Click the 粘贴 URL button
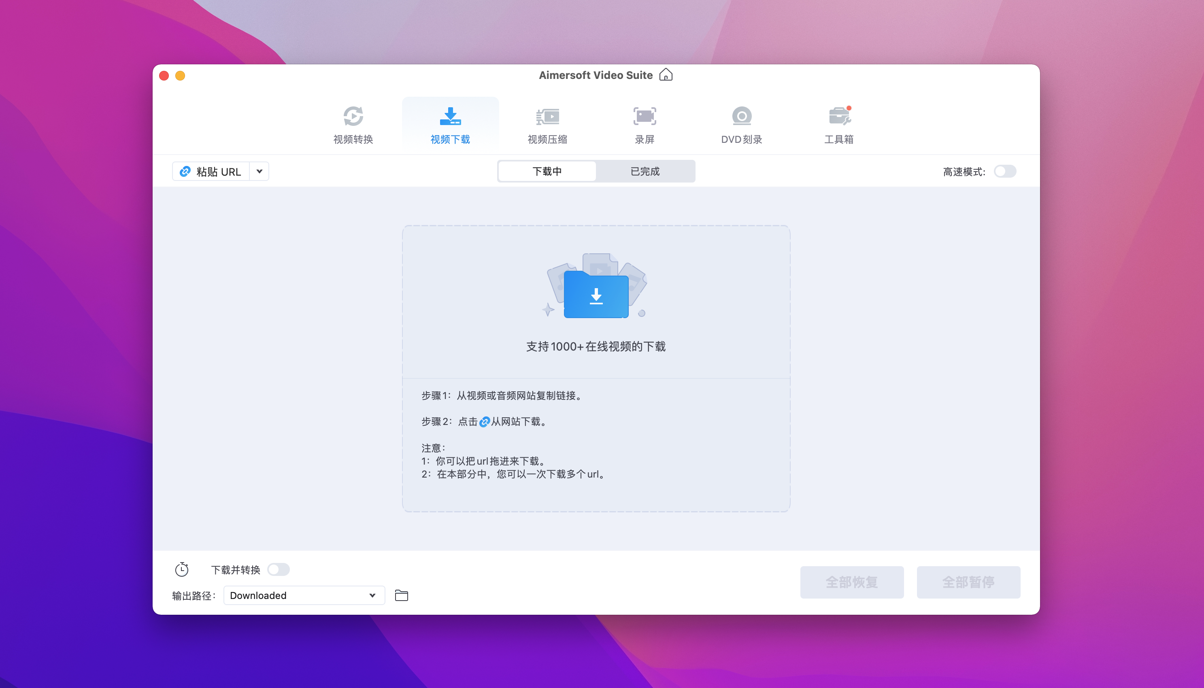 pos(211,172)
